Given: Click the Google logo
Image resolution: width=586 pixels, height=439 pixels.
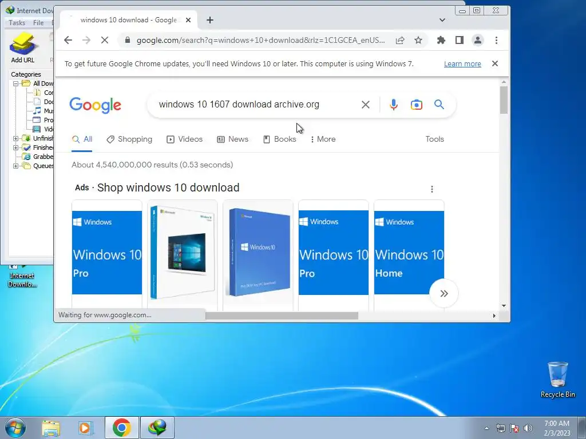Looking at the screenshot, I should pyautogui.click(x=96, y=105).
